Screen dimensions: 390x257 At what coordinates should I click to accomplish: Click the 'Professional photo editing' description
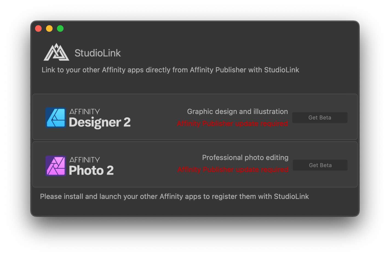click(x=245, y=158)
